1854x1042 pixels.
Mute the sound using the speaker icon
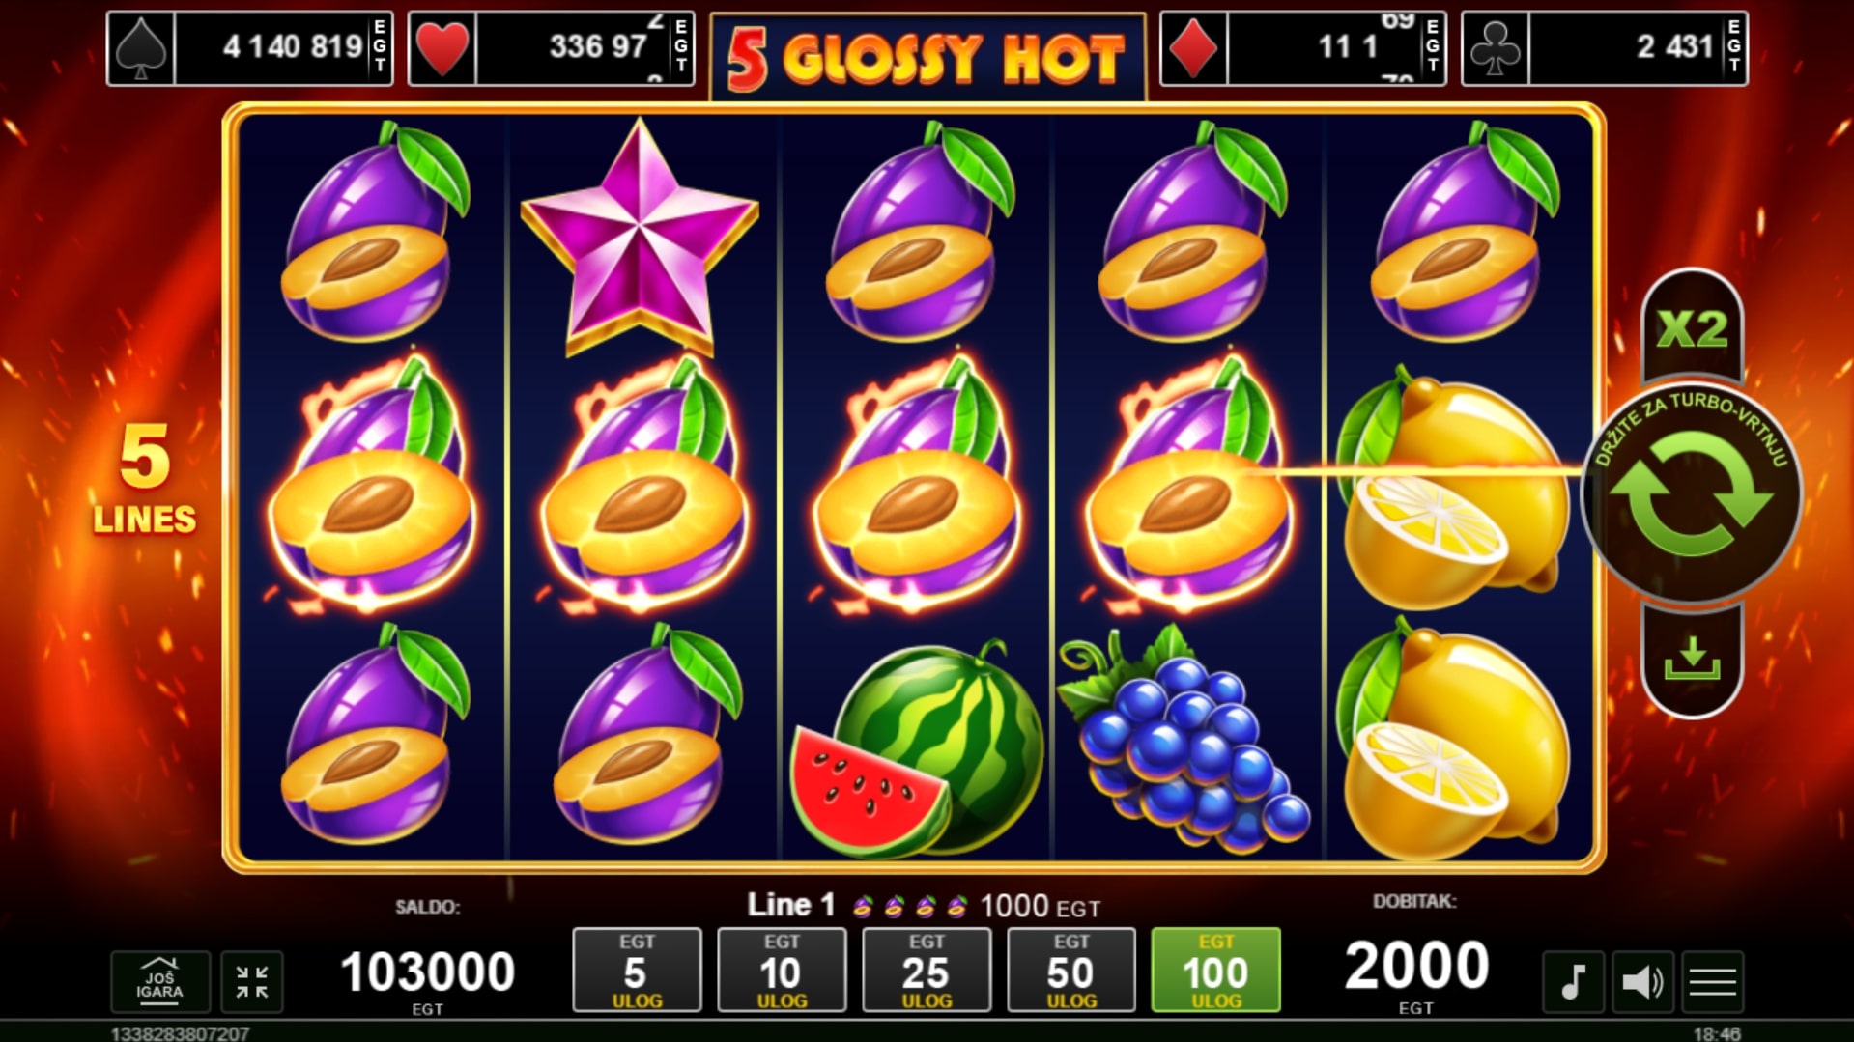pos(1642,982)
